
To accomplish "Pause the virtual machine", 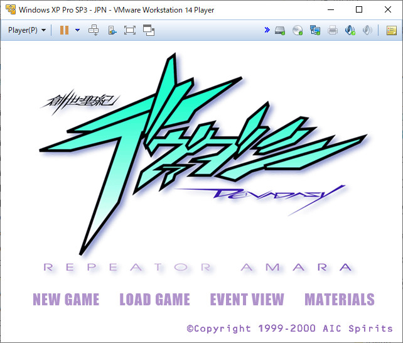I will click(x=64, y=30).
